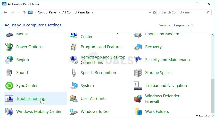
Task: Click the Work Folders icon
Action: pos(139,112)
